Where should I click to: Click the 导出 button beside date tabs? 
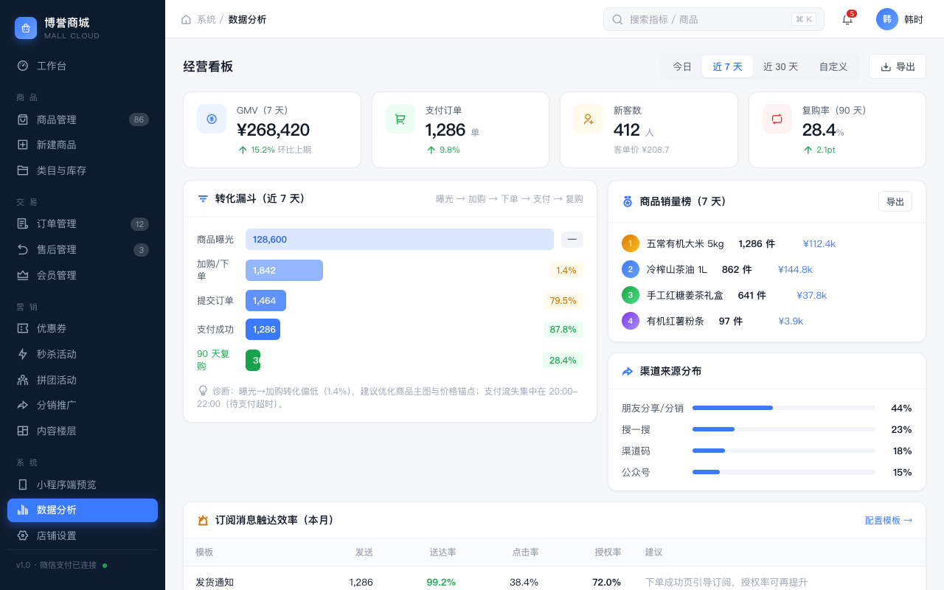pyautogui.click(x=898, y=66)
